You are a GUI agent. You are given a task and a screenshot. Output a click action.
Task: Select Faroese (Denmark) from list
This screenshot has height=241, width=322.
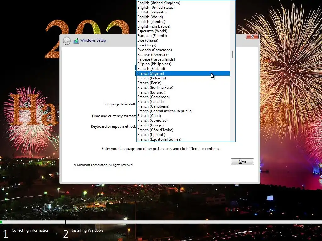tap(183, 55)
